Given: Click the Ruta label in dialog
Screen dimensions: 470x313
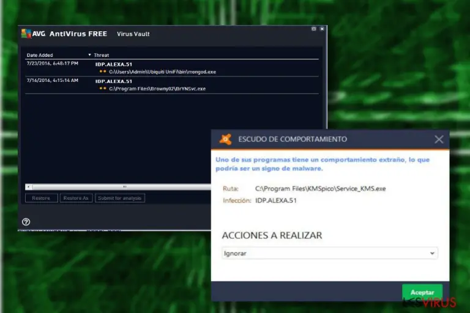Looking at the screenshot, I should pos(231,189).
